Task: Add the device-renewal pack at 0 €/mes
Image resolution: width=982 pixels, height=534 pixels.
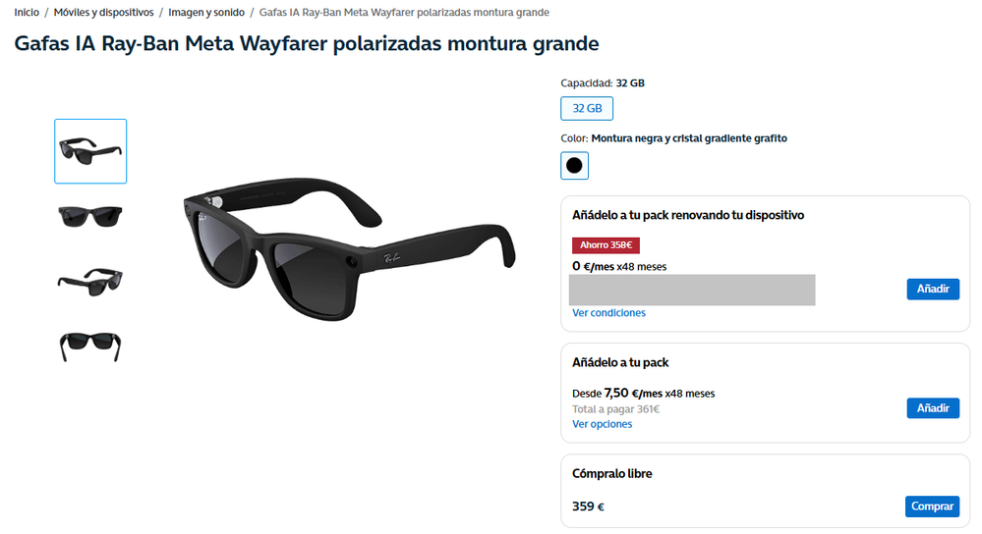Action: pyautogui.click(x=933, y=289)
